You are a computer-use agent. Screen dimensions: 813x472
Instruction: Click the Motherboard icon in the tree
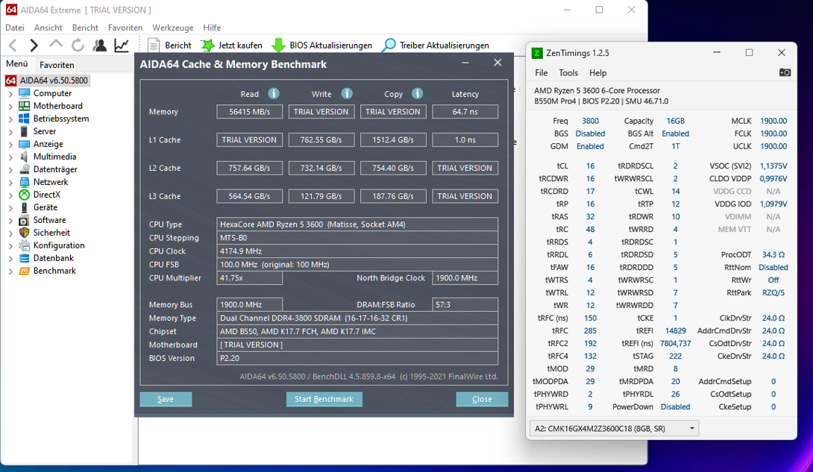click(x=25, y=106)
